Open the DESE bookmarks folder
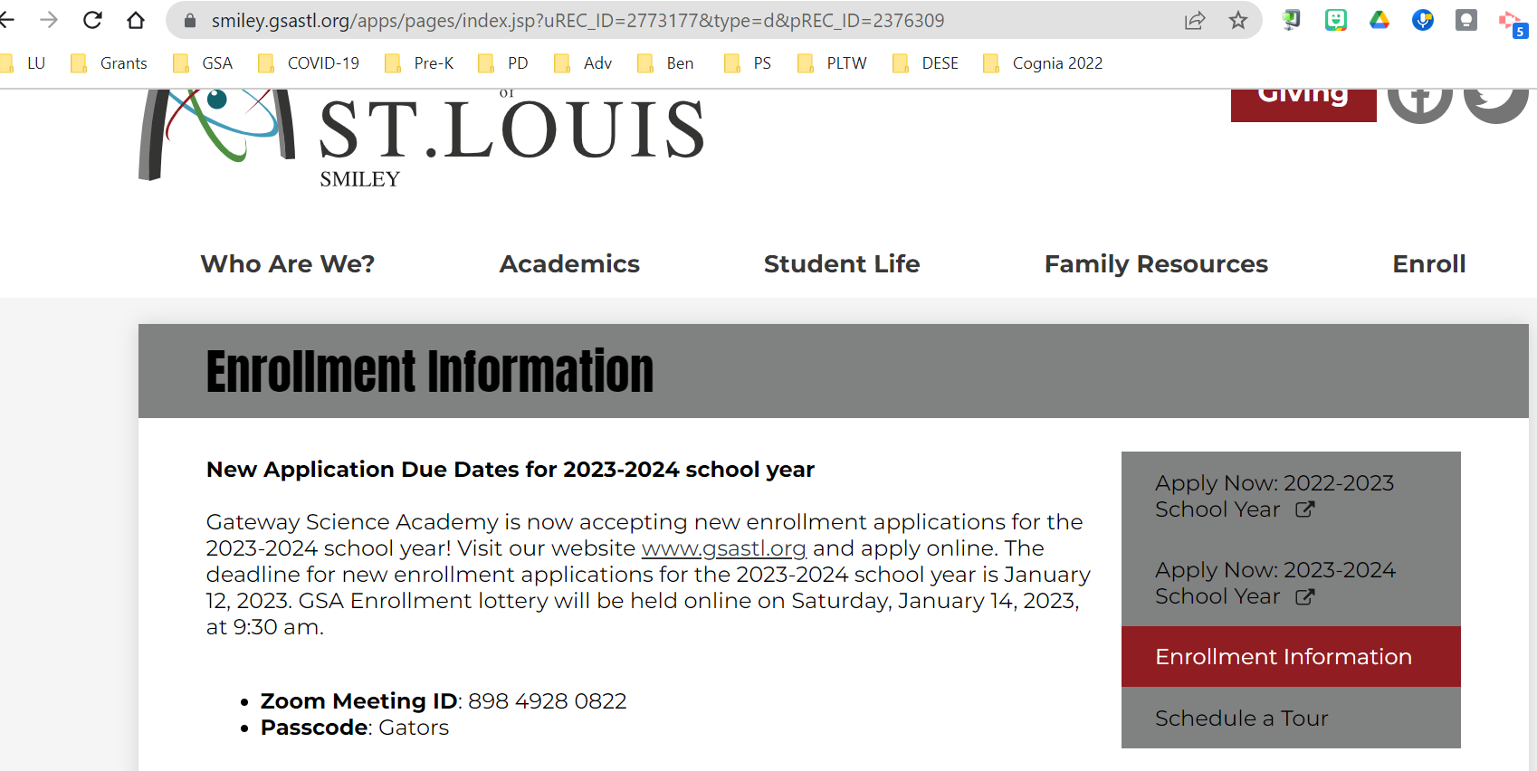Screen dimensions: 1537x771 (925, 63)
